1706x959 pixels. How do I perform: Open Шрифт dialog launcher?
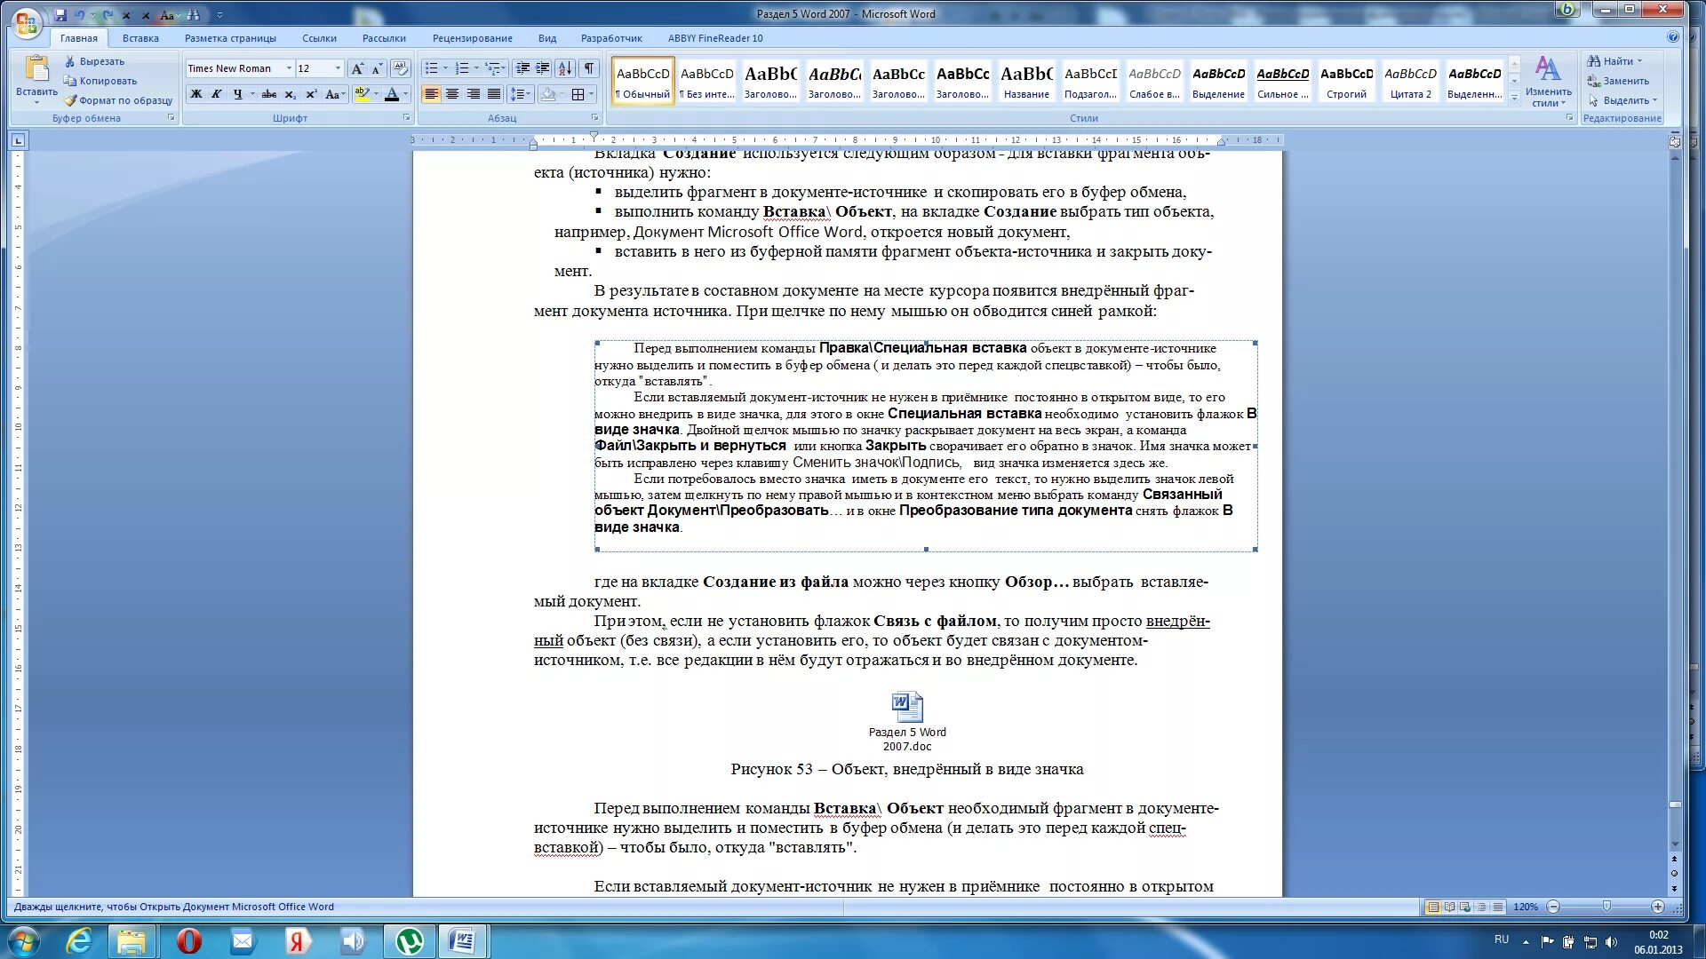click(x=407, y=118)
